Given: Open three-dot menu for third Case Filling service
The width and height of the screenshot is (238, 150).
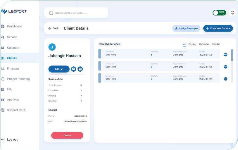Looking at the screenshot, I should click(225, 79).
